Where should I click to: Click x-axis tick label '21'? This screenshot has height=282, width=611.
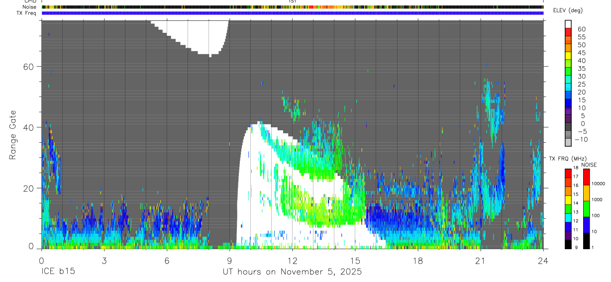(481, 261)
